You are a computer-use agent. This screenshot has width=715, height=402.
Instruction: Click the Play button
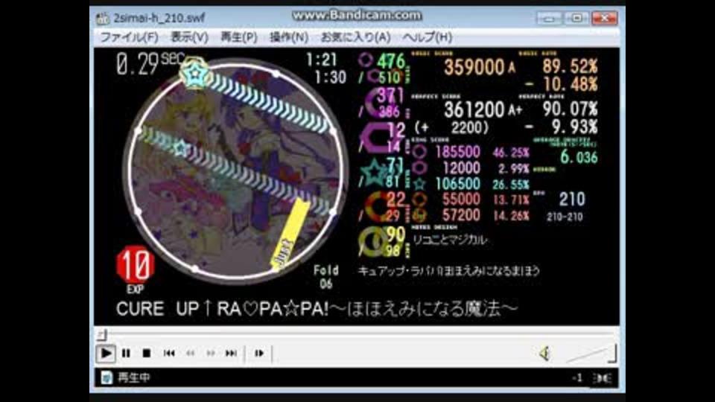[x=106, y=353]
